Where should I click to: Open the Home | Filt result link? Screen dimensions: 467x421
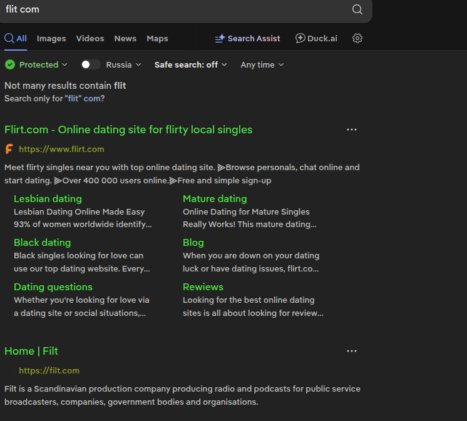coord(31,351)
